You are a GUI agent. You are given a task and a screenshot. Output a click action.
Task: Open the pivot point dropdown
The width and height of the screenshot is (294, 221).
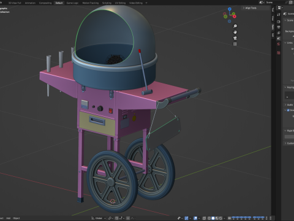click(110, 218)
